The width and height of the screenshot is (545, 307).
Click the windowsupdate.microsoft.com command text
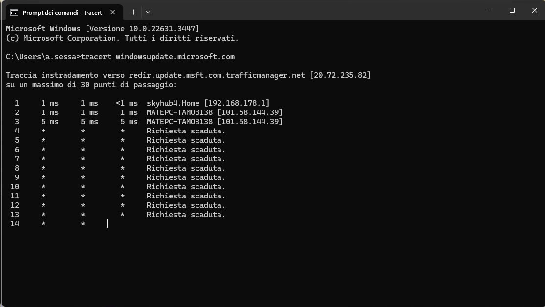point(175,57)
